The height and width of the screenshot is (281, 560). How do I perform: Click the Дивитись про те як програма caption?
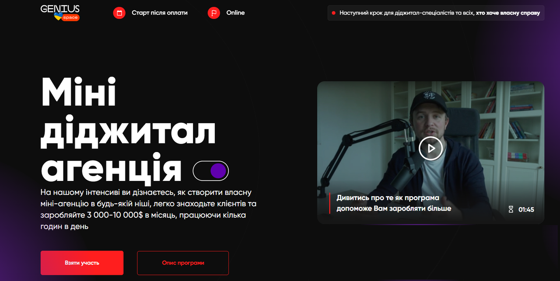point(394,203)
